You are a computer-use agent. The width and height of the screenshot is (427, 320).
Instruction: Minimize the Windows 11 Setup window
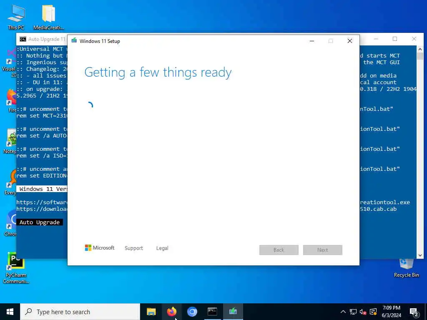click(312, 41)
